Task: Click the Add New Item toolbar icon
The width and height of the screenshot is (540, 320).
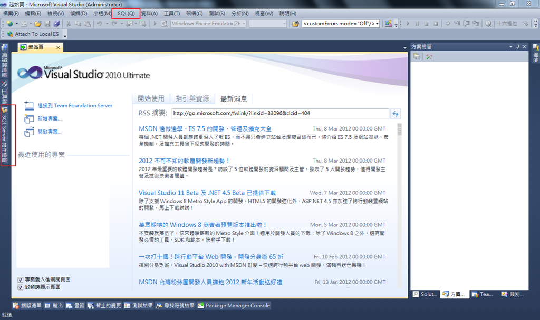Action: coord(24,24)
